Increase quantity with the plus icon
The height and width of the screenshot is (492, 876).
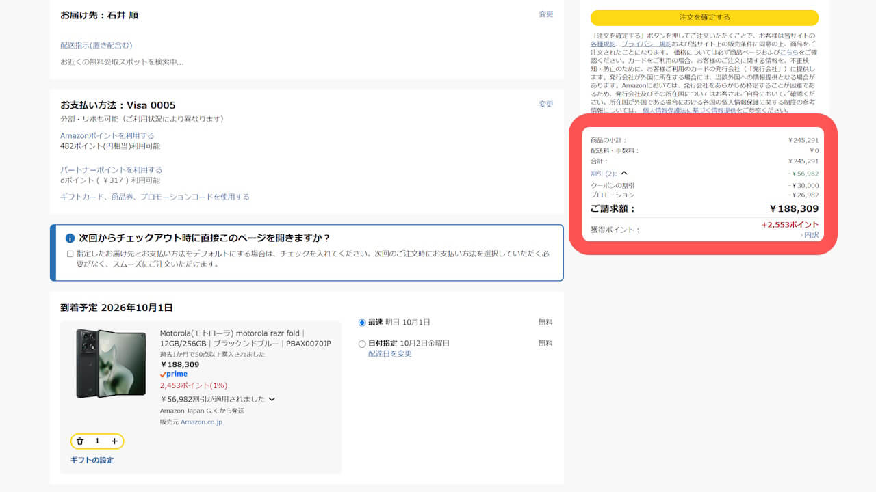pyautogui.click(x=114, y=441)
